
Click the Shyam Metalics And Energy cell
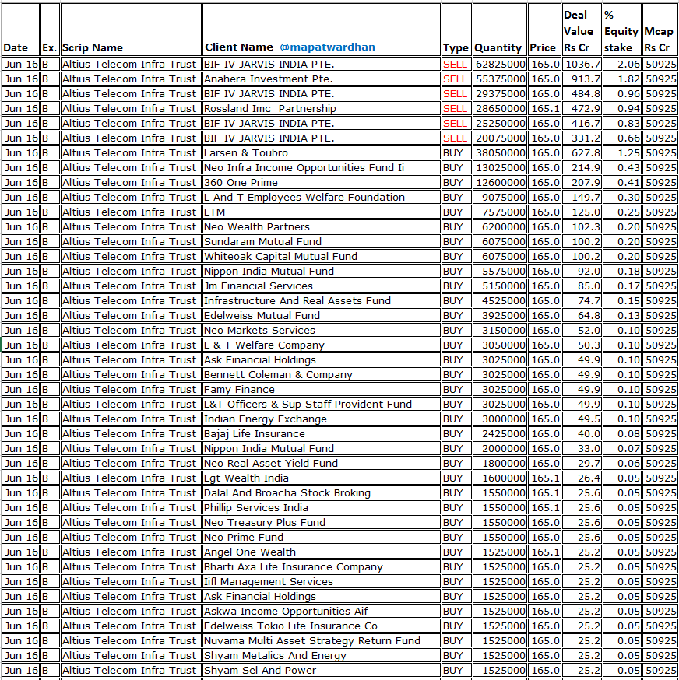pyautogui.click(x=322, y=655)
